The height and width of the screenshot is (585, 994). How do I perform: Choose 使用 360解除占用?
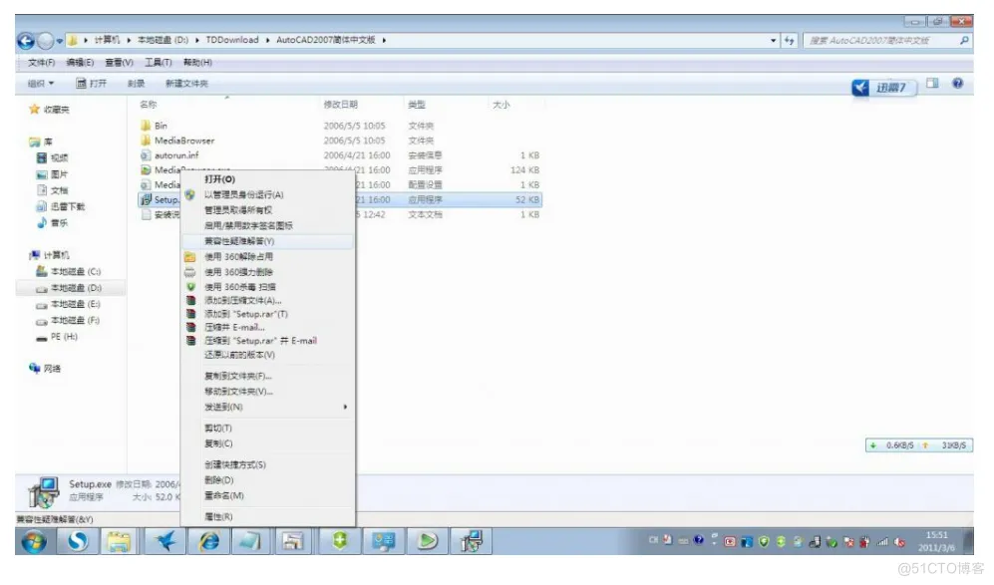pyautogui.click(x=238, y=257)
